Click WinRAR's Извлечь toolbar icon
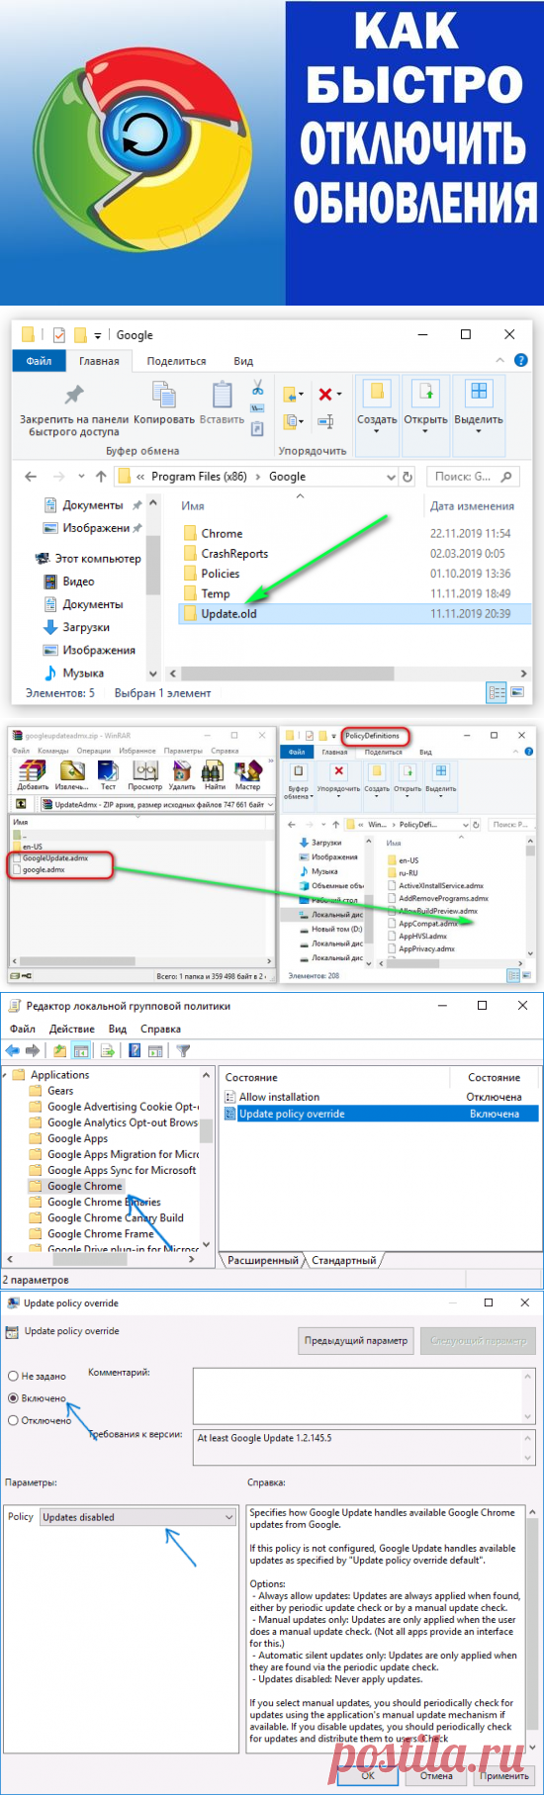Image resolution: width=544 pixels, height=1795 pixels. [x=71, y=770]
